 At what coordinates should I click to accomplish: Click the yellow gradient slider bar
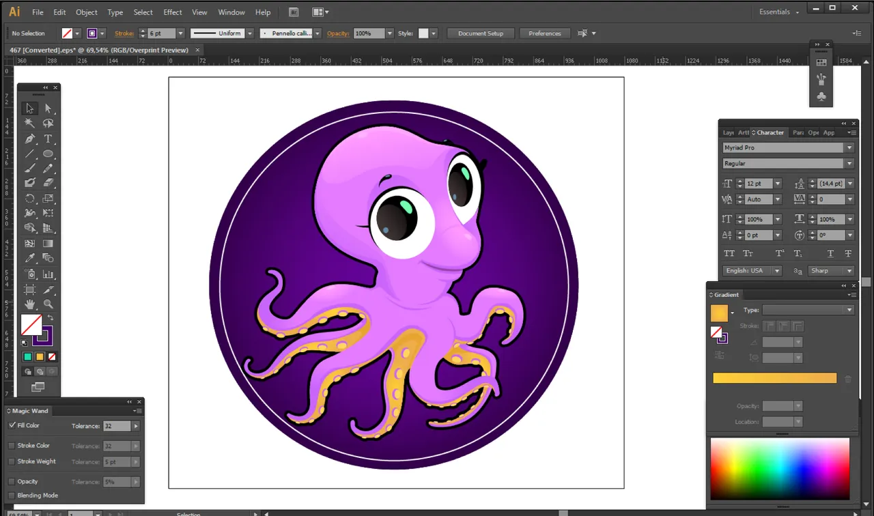(x=774, y=378)
